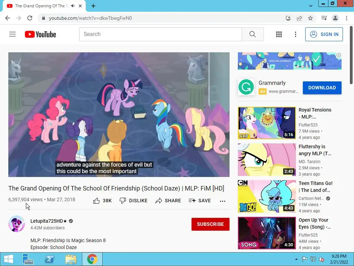Image resolution: width=354 pixels, height=266 pixels.
Task: Open Server Manager in taskbar
Action: pyautogui.click(x=28, y=259)
